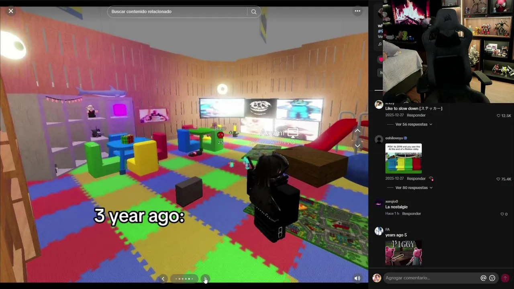
Task: Mute the video with the speaker icon
Action: 357,278
